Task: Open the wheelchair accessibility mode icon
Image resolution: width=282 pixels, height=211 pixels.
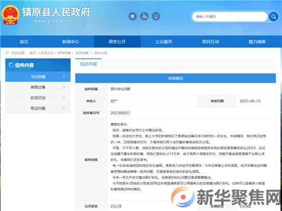Action: pyautogui.click(x=144, y=16)
